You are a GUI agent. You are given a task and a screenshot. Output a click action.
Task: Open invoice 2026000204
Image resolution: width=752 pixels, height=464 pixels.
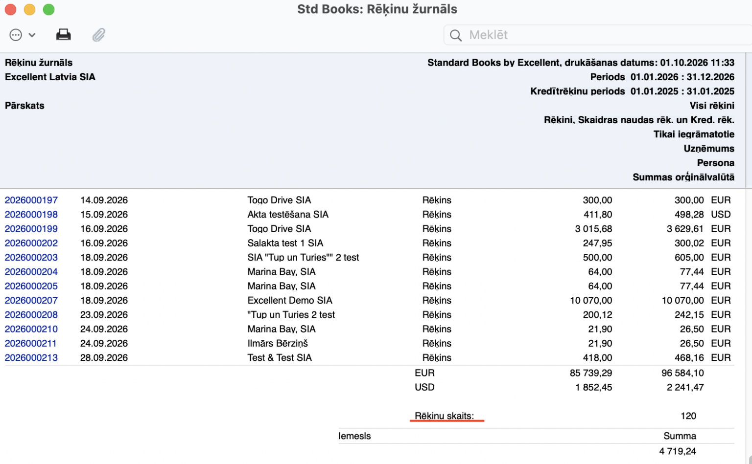(31, 271)
